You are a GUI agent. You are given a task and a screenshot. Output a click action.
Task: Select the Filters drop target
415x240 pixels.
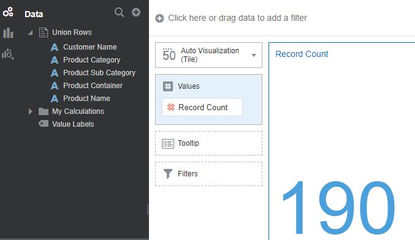(208, 174)
